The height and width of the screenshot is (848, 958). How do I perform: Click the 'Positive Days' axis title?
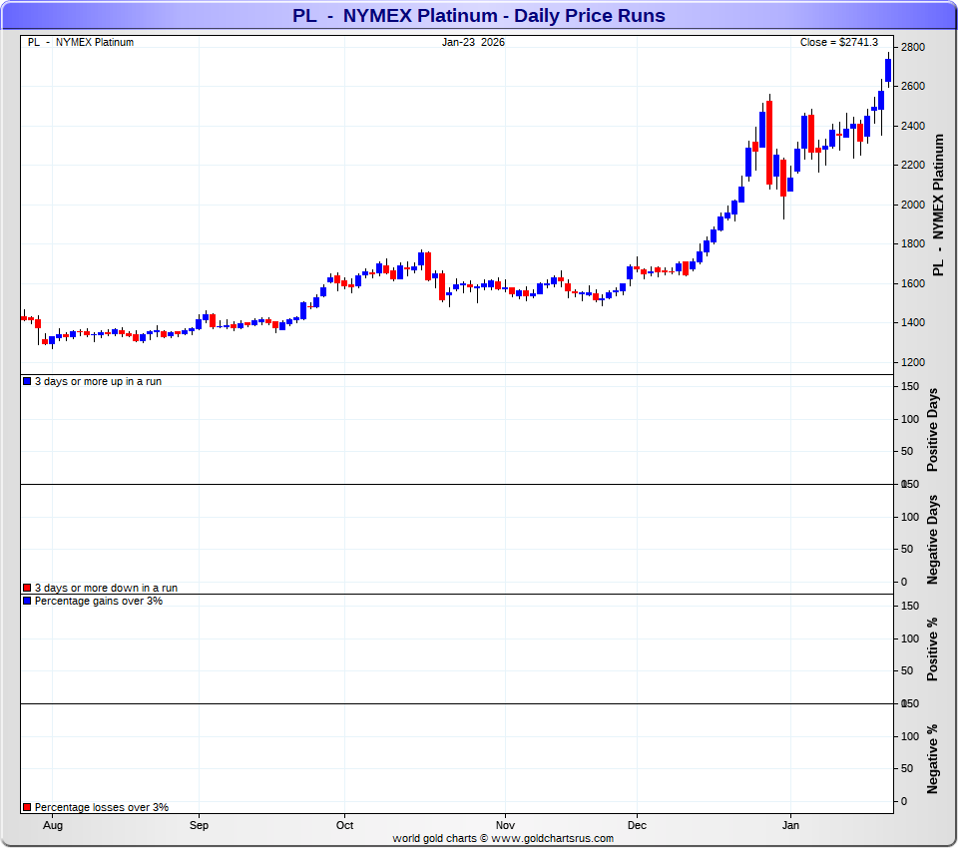point(933,430)
